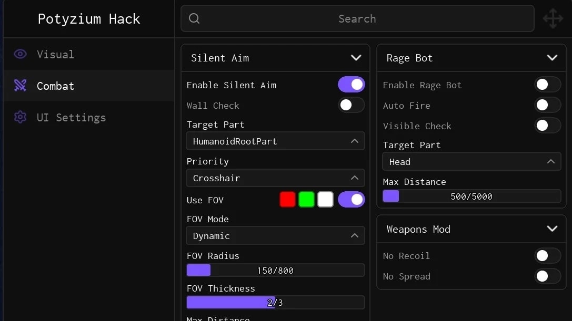Open the UI Settings tab
Screen dimensions: 572x321
pos(89,117)
